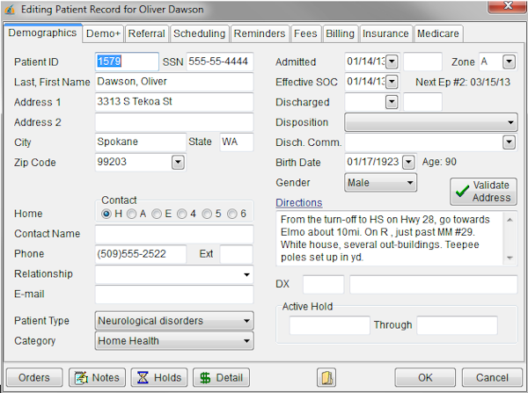Image resolution: width=528 pixels, height=393 pixels.
Task: Click the Address 1 field
Action: [x=174, y=102]
